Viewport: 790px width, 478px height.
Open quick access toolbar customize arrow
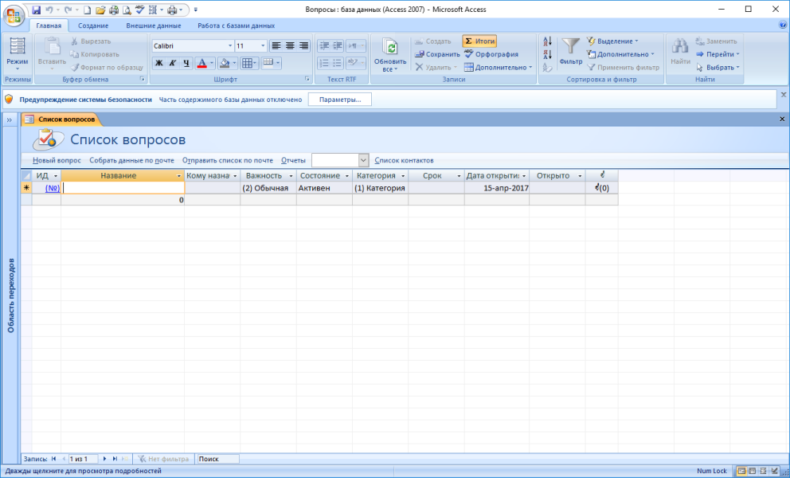(195, 10)
